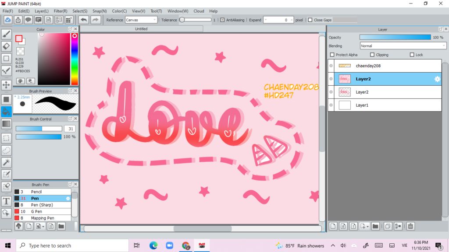Screen dimensions: 449x252
Task: Select the Pen (Sharp) brush
Action: click(43, 205)
